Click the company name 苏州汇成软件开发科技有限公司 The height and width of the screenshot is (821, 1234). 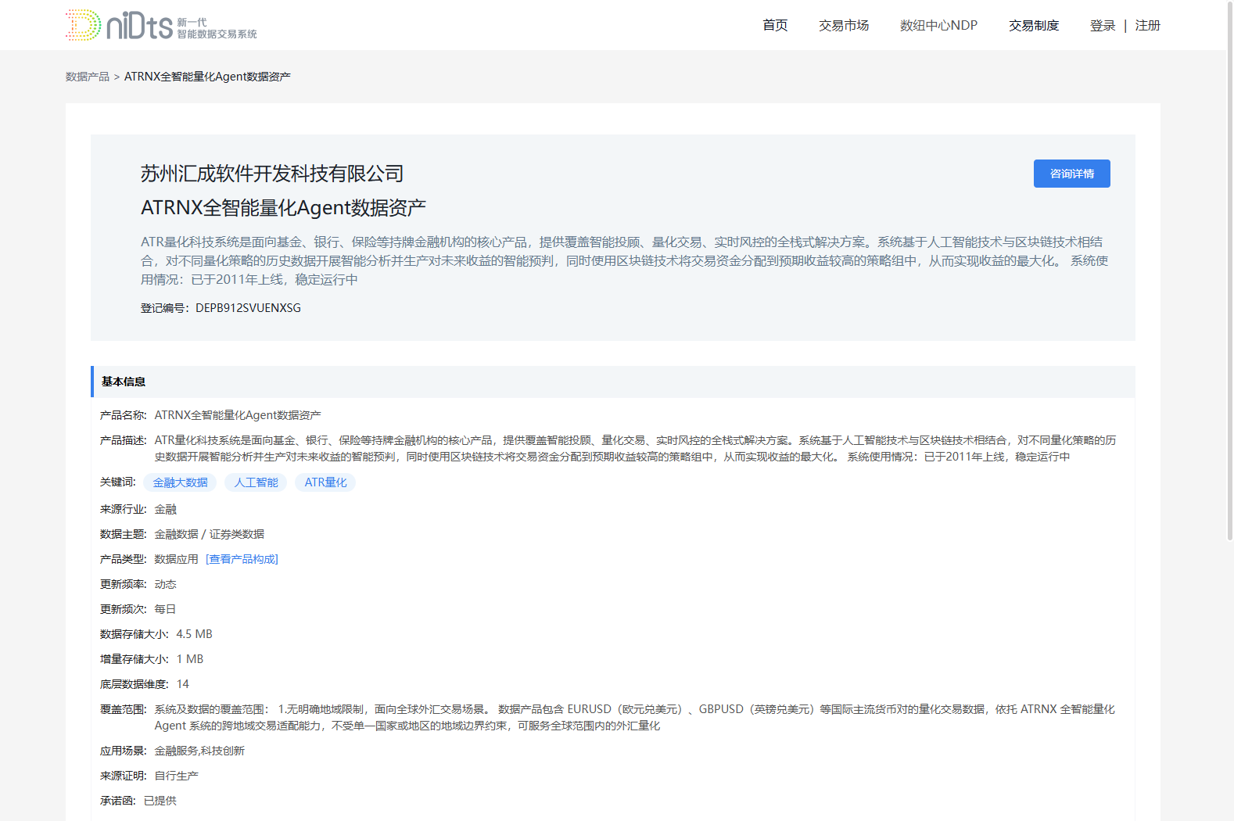[x=272, y=174]
